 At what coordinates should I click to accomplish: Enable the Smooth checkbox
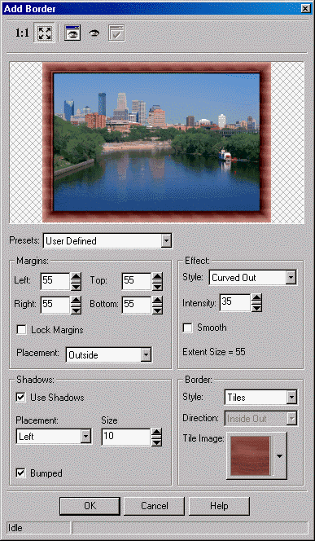pyautogui.click(x=187, y=328)
